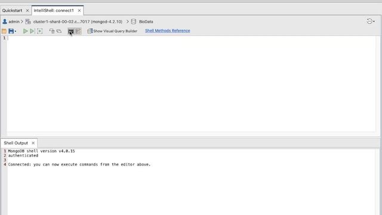Toggle the tree output mode icon

(78, 31)
